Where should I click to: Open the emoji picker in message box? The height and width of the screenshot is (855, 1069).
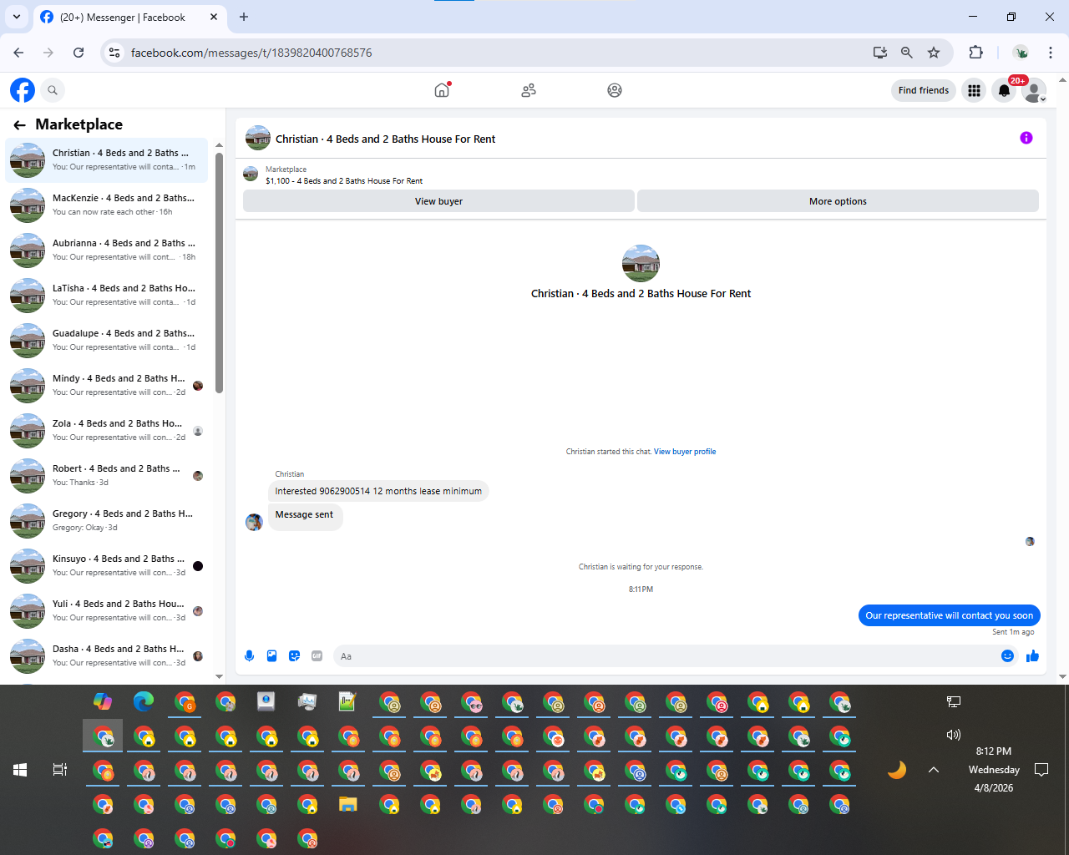coord(1007,656)
